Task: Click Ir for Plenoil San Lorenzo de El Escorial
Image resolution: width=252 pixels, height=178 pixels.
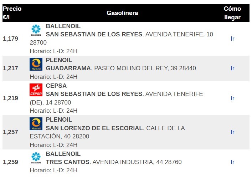Action: 232,132
